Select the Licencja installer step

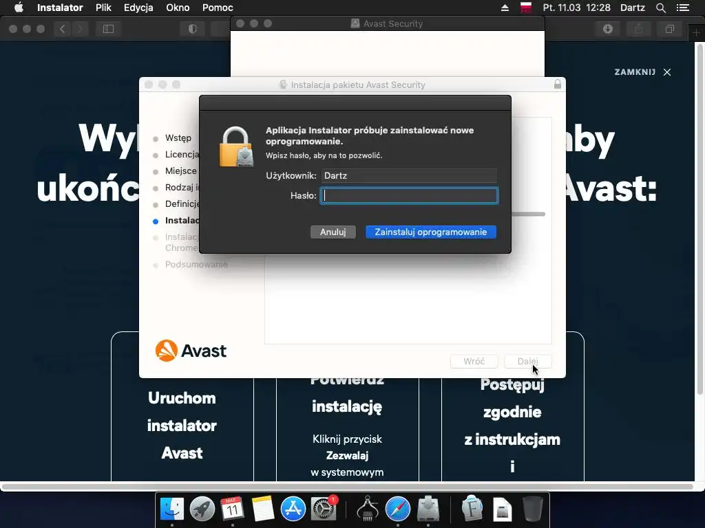tap(182, 155)
